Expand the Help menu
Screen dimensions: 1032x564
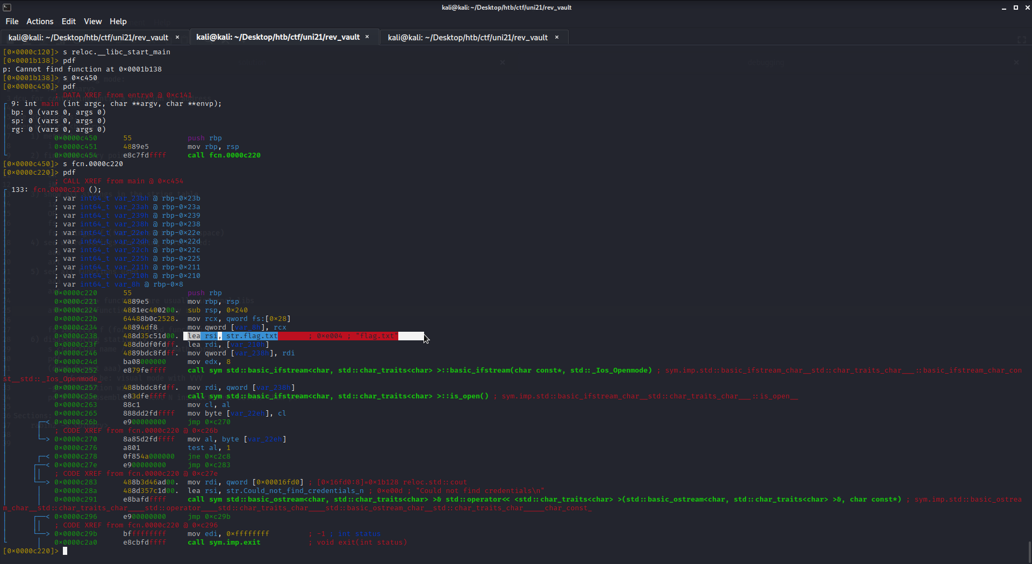pyautogui.click(x=118, y=22)
